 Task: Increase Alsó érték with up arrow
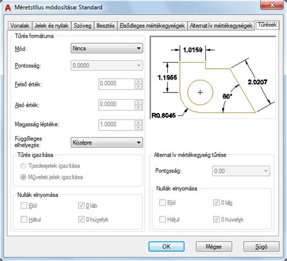[x=138, y=102]
